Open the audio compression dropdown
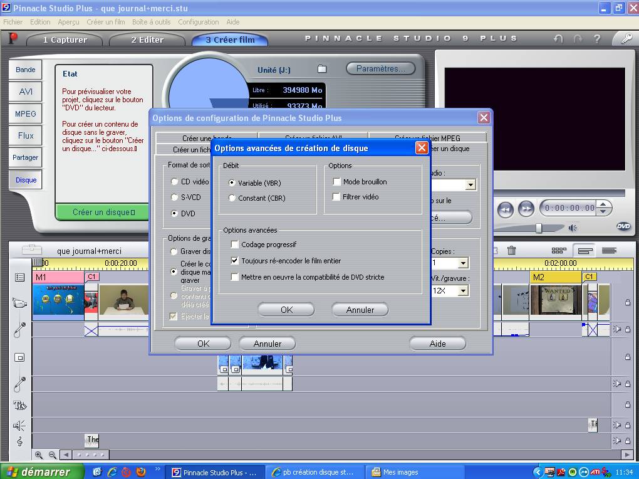 470,185
